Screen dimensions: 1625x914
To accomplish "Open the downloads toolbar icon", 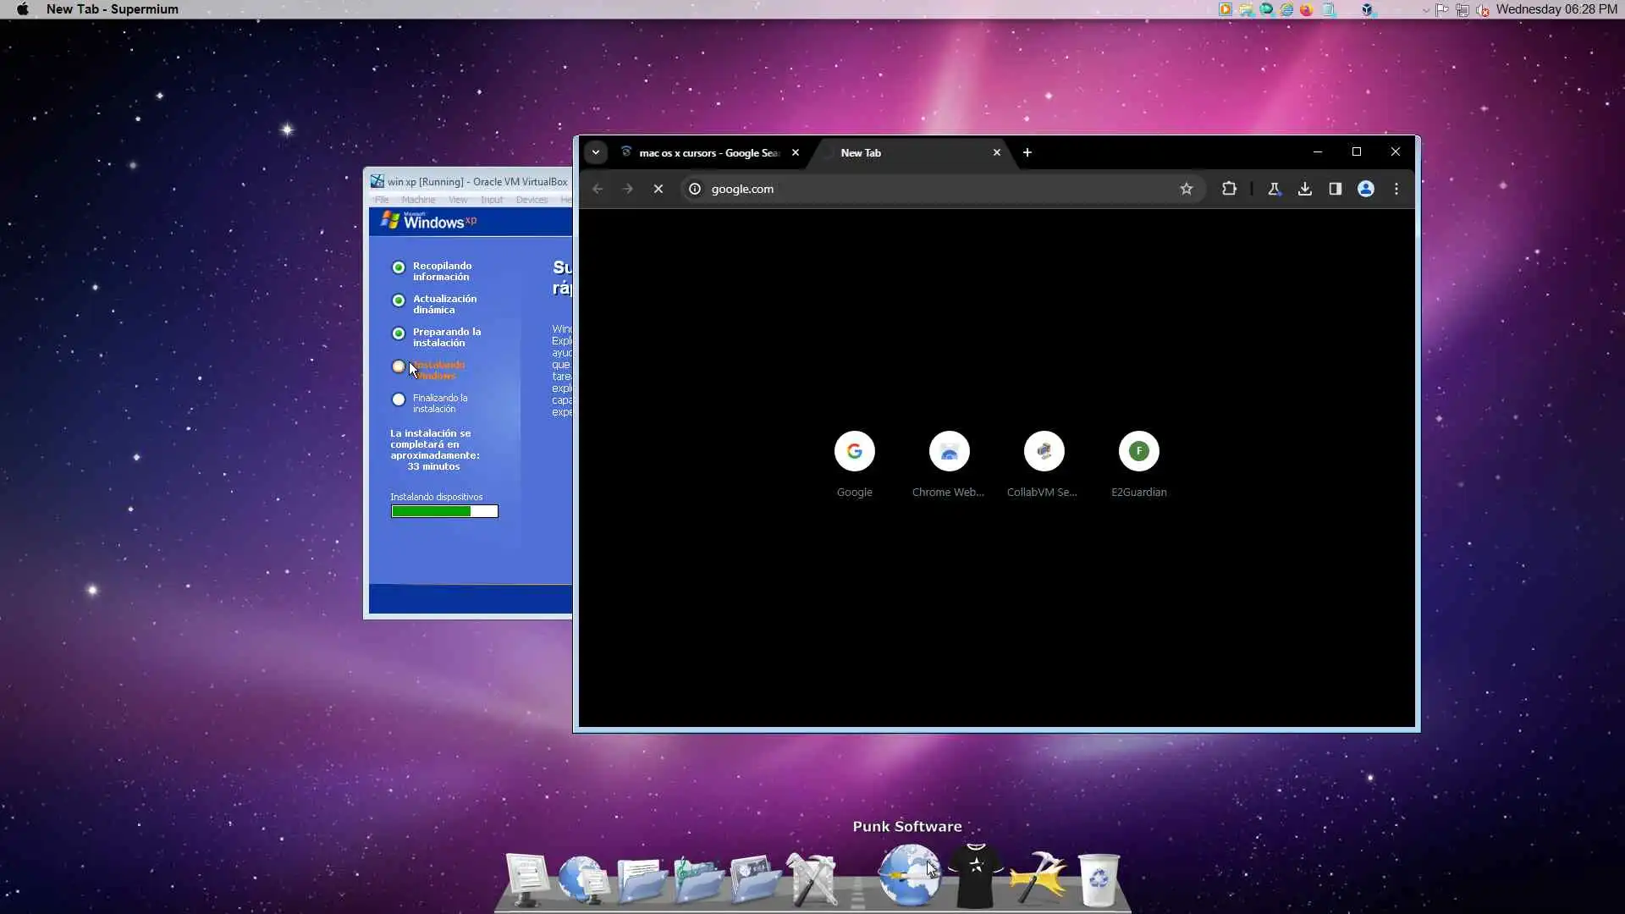I will (x=1304, y=189).
